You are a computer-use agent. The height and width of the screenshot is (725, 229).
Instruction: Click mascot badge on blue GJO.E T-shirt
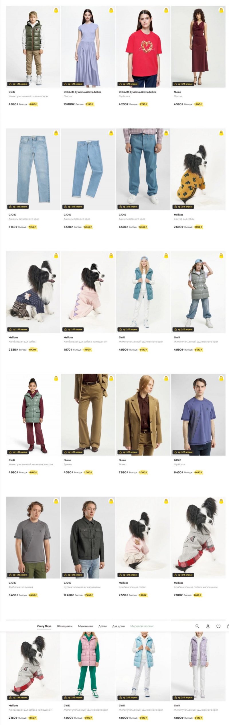click(x=221, y=378)
